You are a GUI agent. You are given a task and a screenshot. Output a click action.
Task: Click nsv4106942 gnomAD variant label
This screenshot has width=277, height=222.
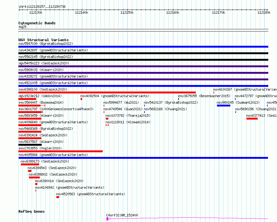click(70, 187)
